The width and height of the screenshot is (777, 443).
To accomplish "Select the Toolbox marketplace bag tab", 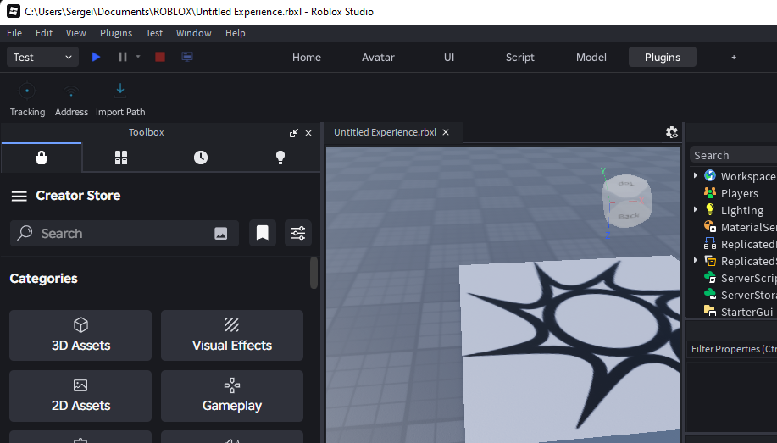I will 42,158.
